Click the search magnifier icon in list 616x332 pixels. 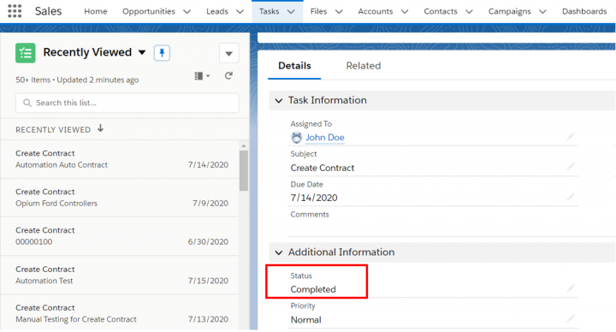point(27,103)
